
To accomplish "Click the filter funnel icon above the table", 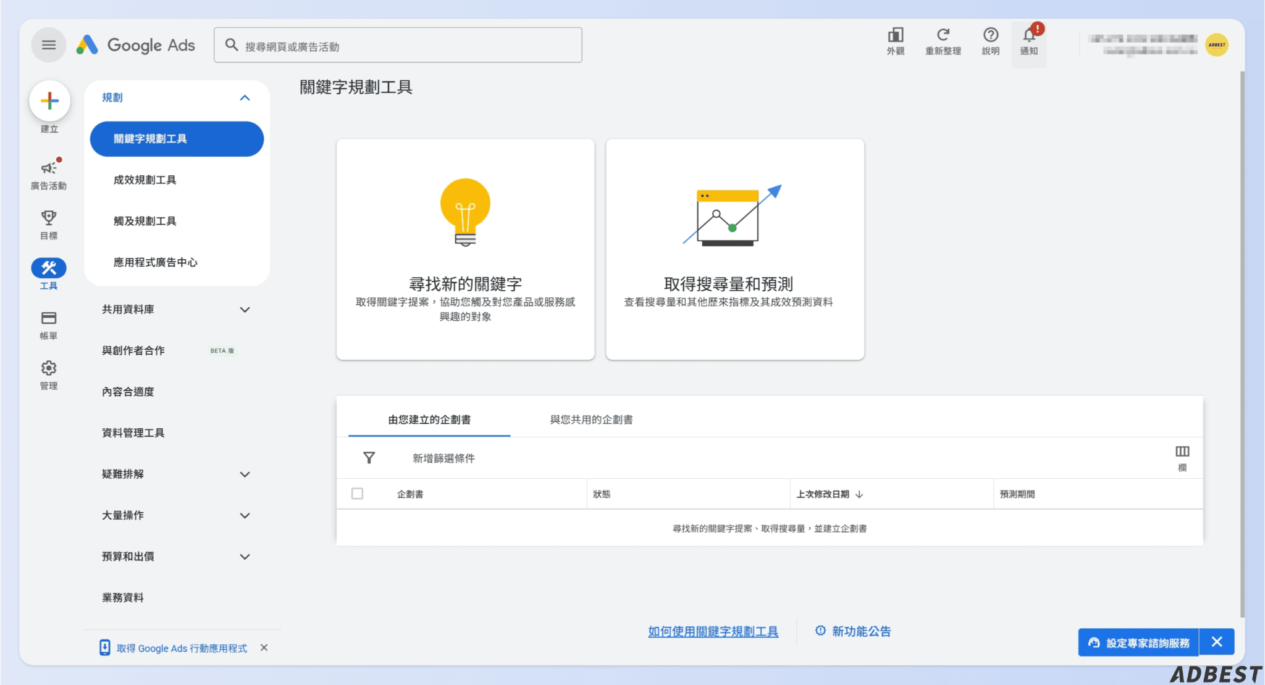I will [x=369, y=458].
